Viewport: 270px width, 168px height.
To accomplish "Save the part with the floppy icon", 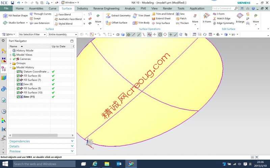I will tap(12, 3).
